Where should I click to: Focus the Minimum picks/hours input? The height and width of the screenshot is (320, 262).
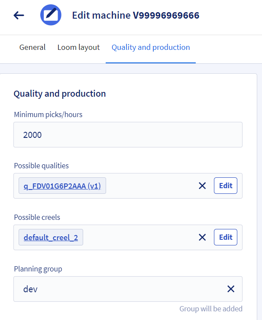[128, 135]
